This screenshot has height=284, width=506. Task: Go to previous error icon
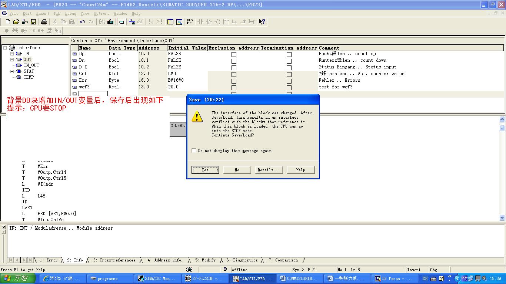tap(151, 22)
